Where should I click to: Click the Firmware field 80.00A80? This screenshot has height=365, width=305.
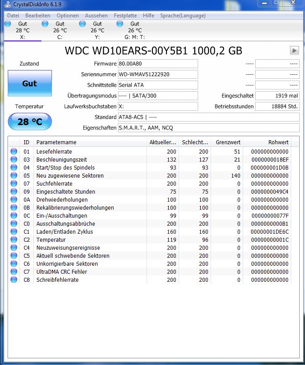tap(158, 64)
